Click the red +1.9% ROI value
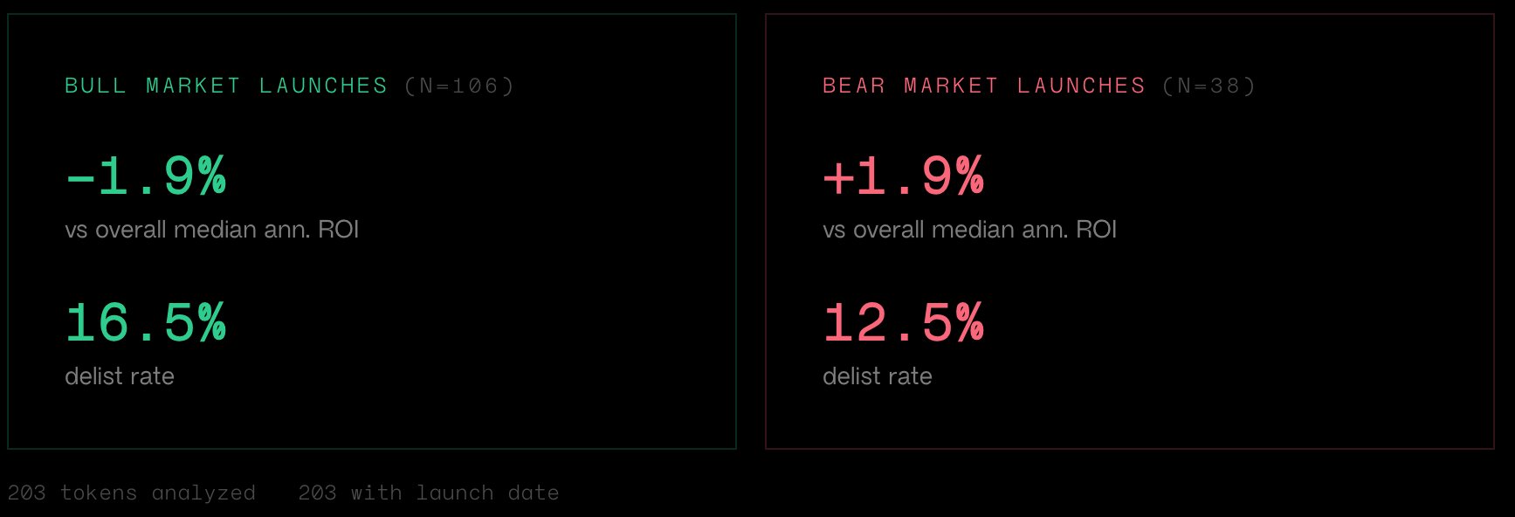Viewport: 1515px width, 517px height. click(x=904, y=176)
